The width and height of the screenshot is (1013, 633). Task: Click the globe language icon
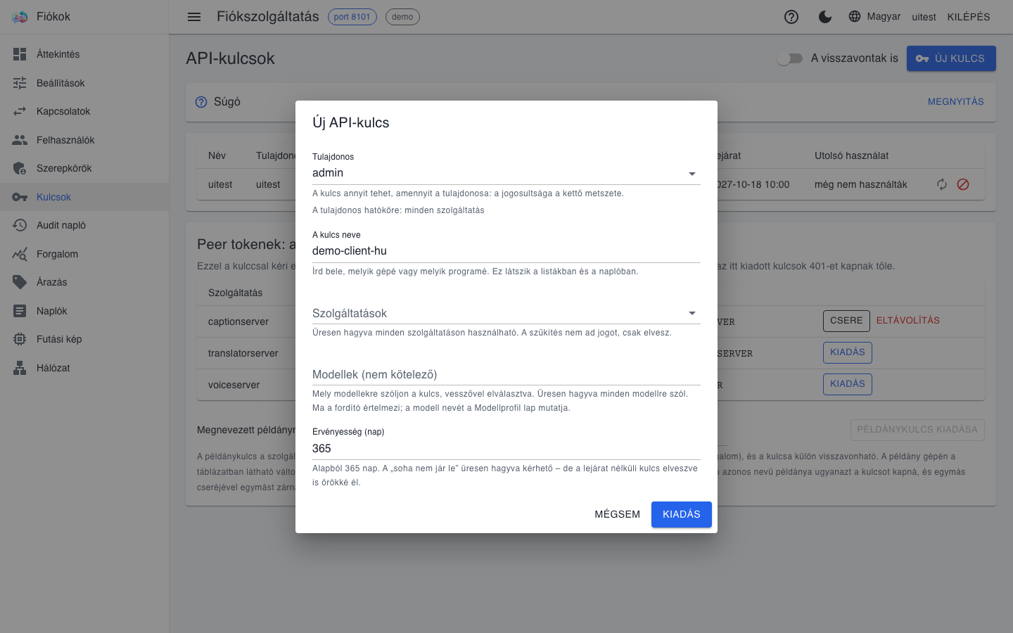(855, 16)
